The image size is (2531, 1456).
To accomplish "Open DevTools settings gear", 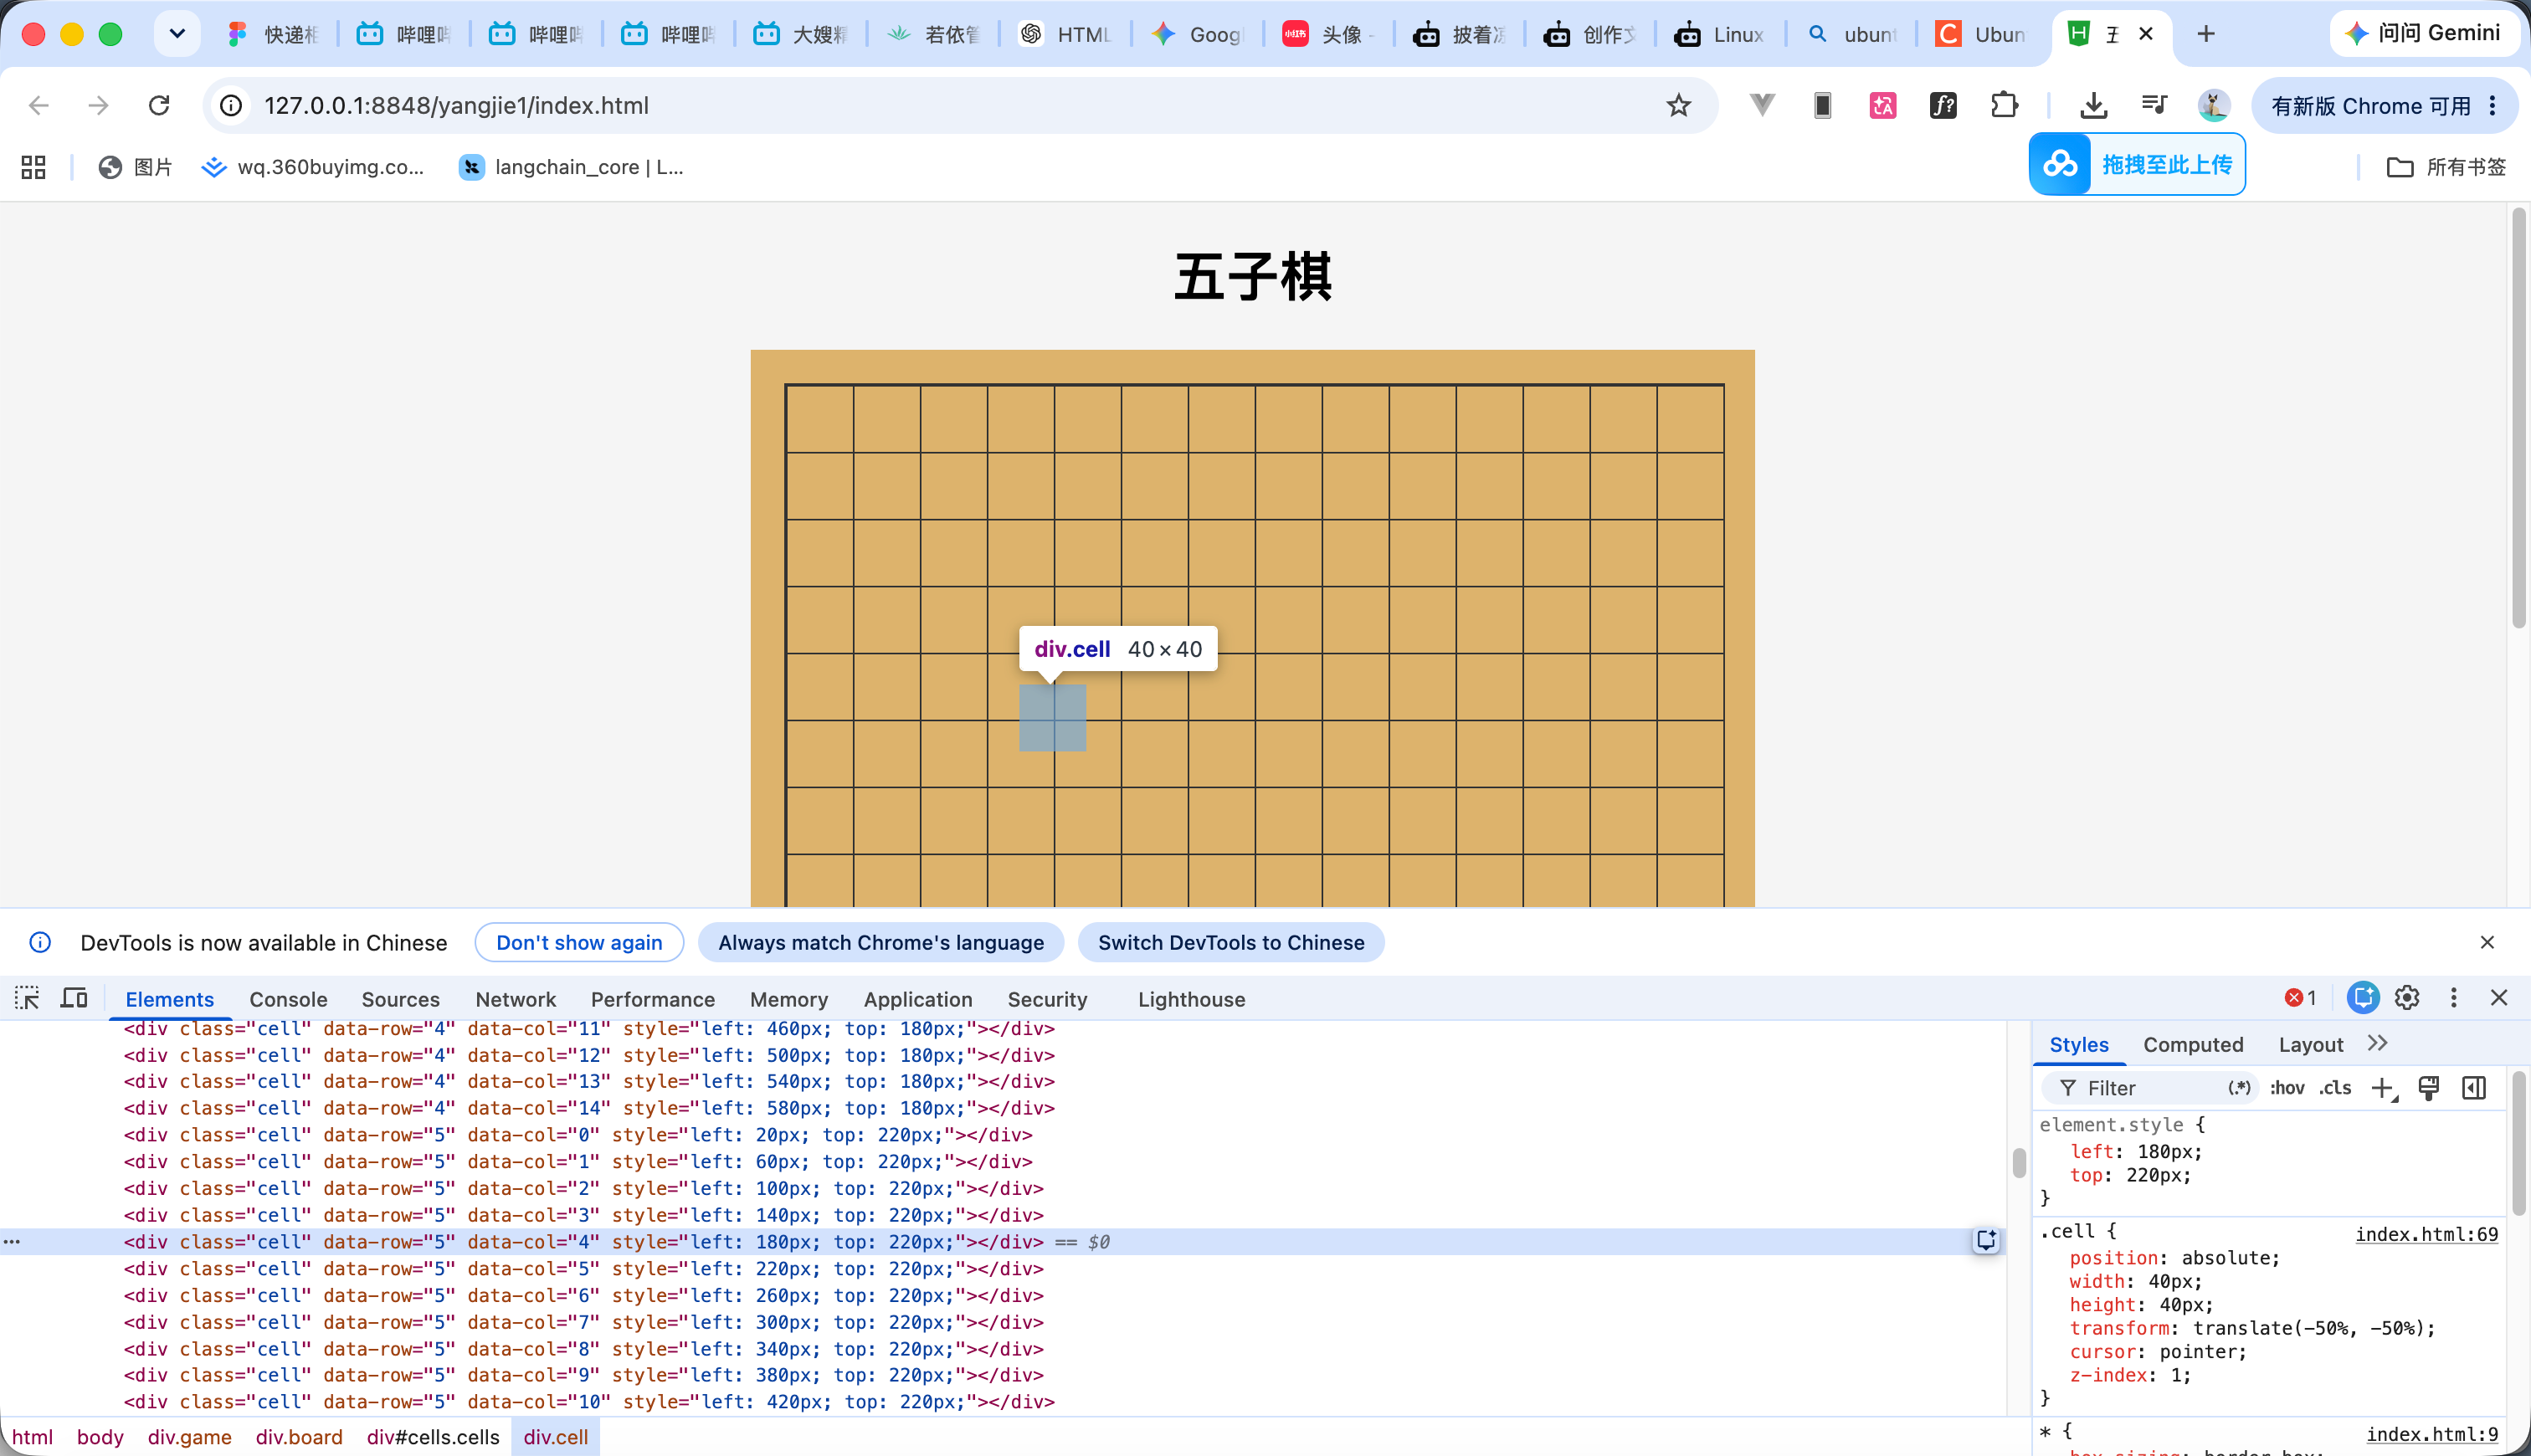I will click(2407, 998).
